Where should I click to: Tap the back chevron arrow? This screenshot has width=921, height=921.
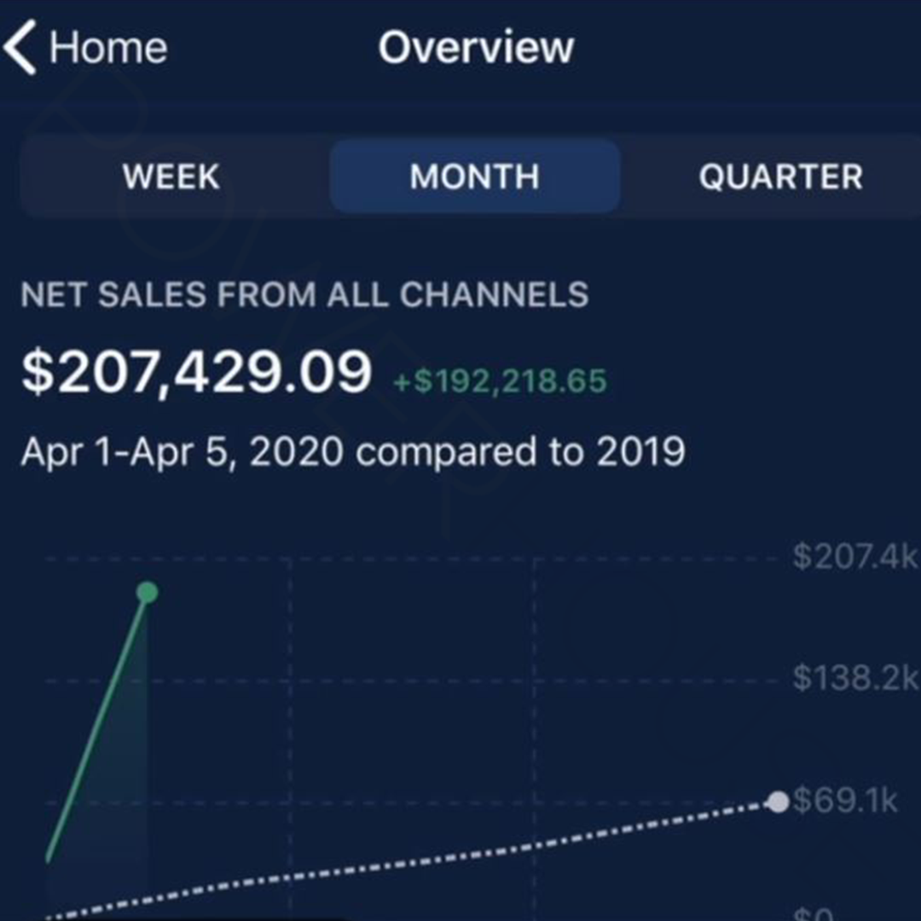point(20,48)
